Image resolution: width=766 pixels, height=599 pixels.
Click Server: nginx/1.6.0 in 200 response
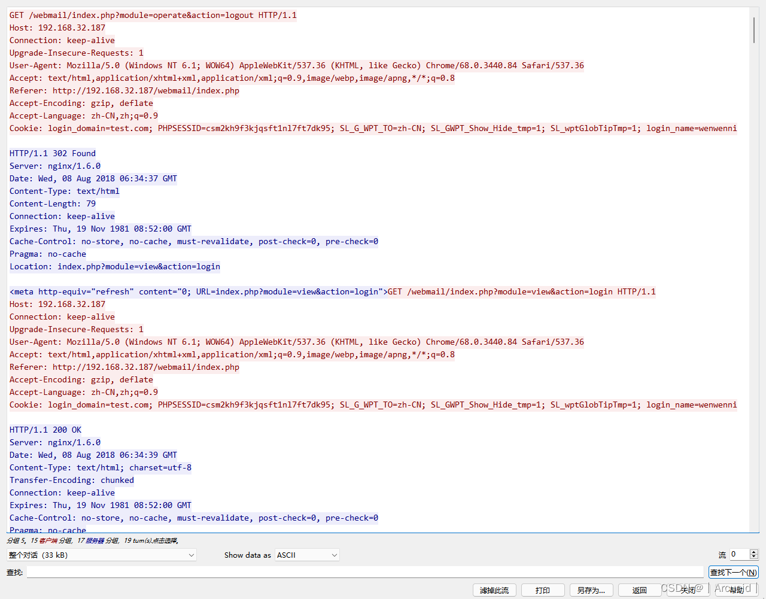point(55,442)
